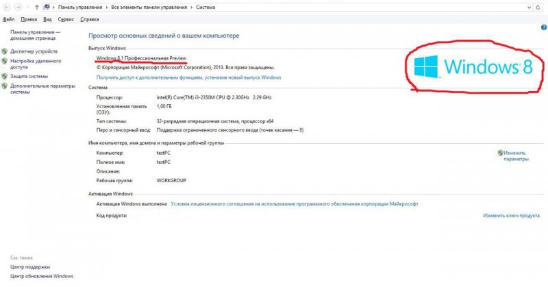Expand the address bar history dropdown
The height and width of the screenshot is (287, 548).
[x=529, y=8]
